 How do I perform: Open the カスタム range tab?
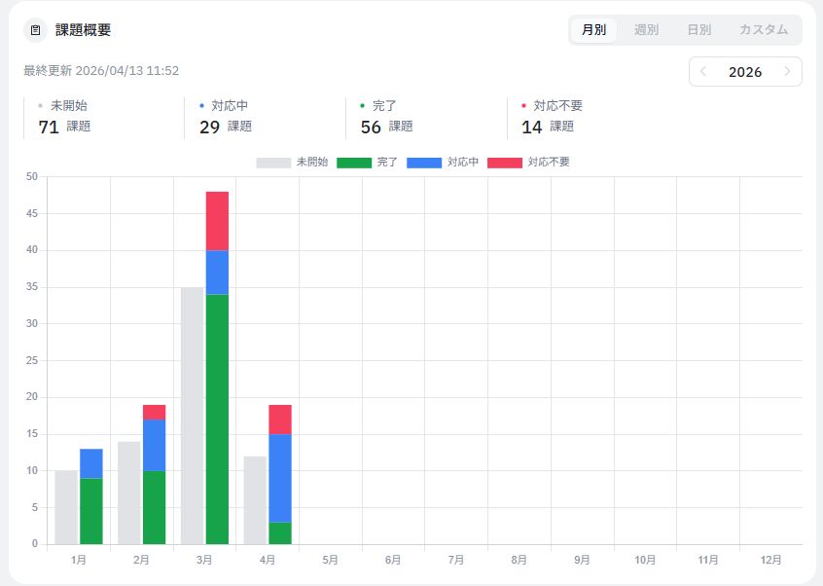(763, 30)
